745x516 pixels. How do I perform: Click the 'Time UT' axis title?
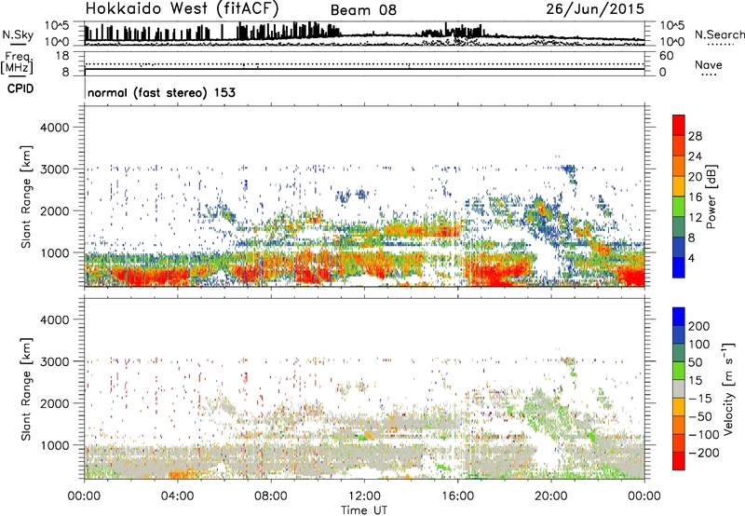coord(364,510)
